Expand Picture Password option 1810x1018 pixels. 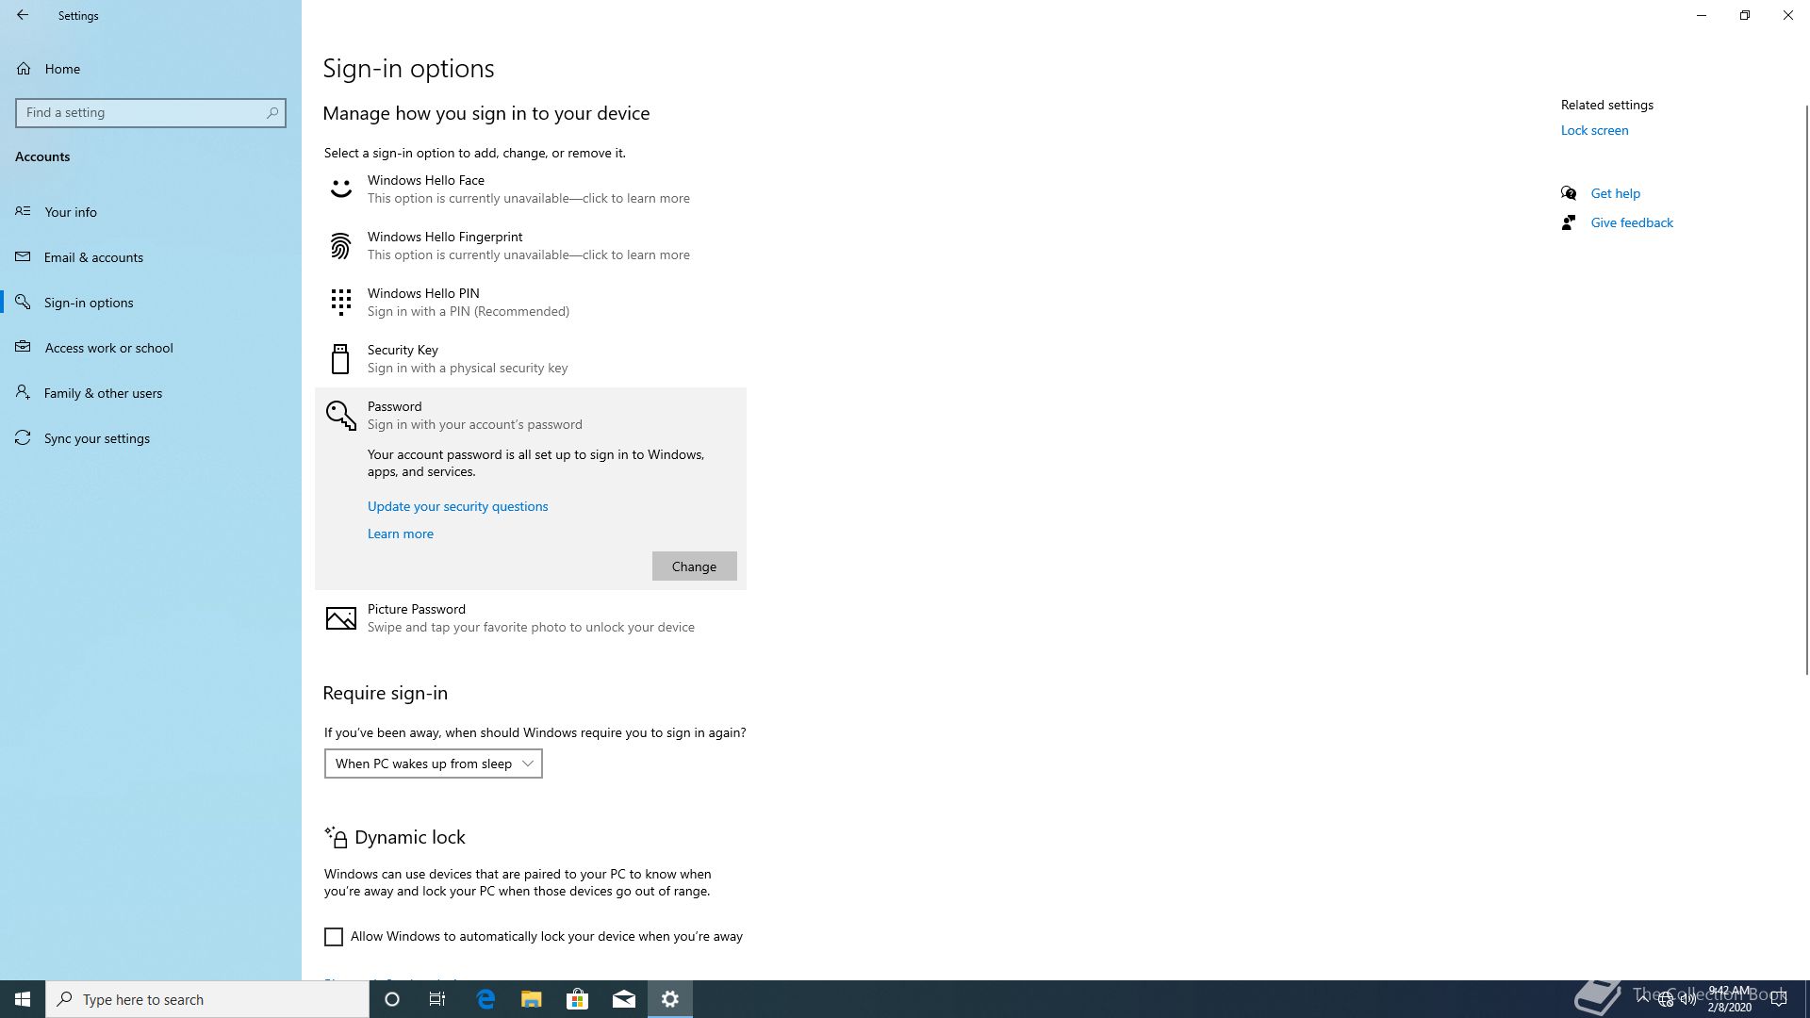tap(531, 618)
